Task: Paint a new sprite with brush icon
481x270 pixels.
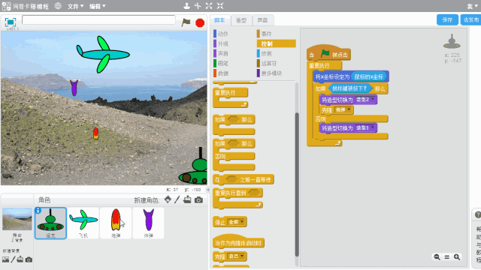Action: pos(177,199)
